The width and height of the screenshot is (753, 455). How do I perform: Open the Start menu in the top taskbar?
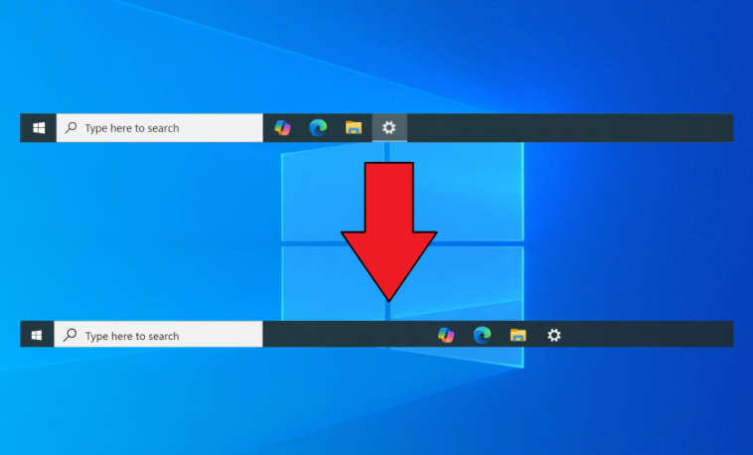(x=39, y=128)
